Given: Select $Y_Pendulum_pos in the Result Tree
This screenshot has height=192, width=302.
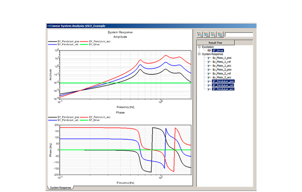Looking at the screenshot, I should [x=223, y=81].
